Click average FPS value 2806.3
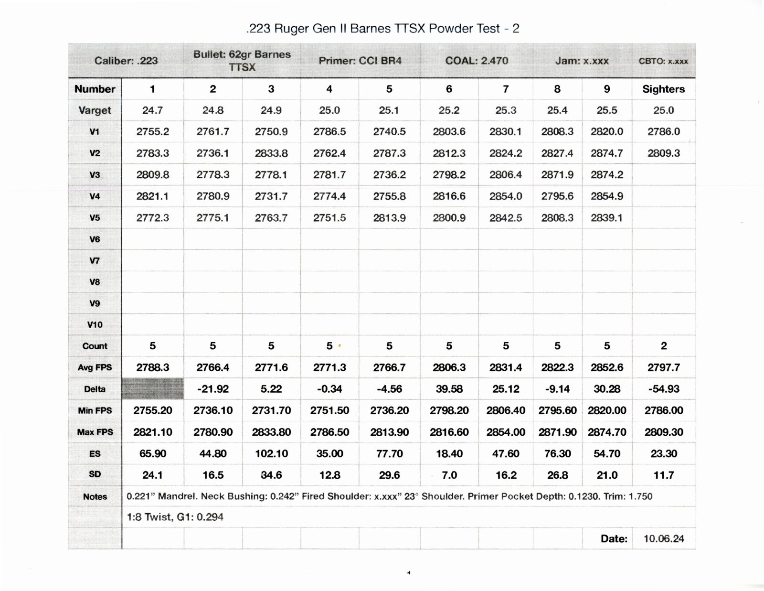Screen dimensions: 764x591 [x=449, y=368]
